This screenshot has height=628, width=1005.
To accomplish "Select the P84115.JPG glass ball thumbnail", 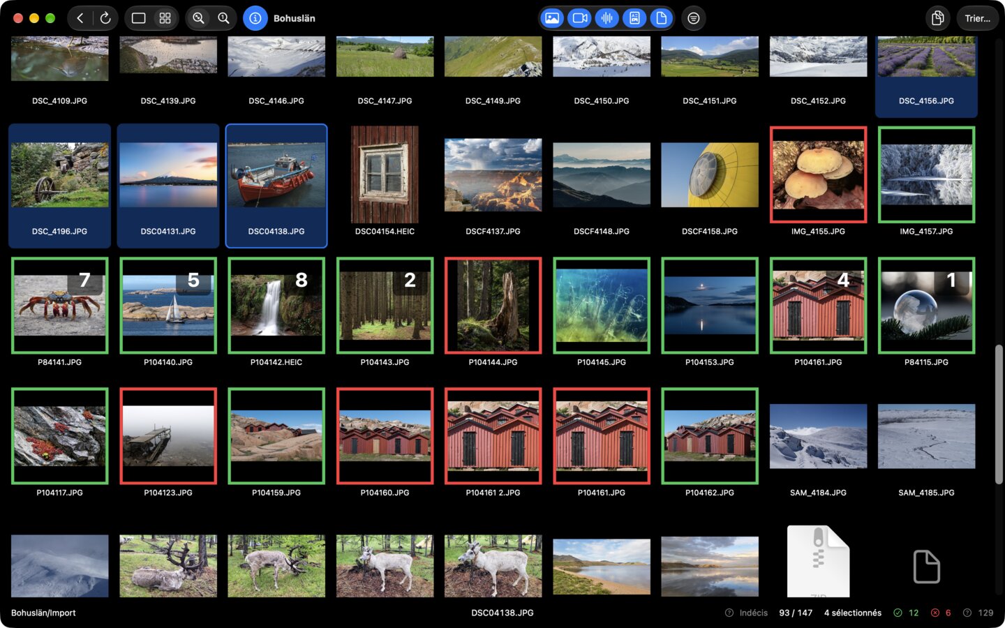I will tap(926, 306).
